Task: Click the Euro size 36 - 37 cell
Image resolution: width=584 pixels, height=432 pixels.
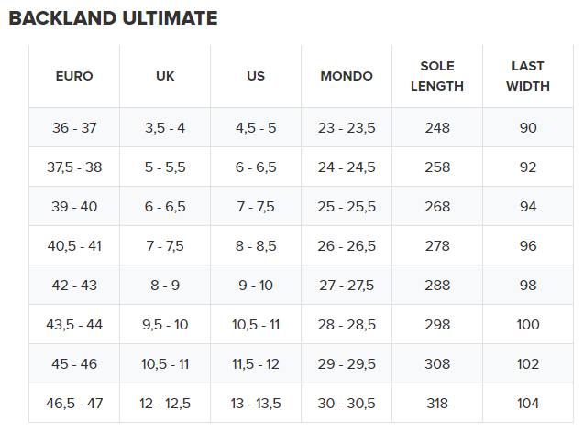Action: point(74,128)
